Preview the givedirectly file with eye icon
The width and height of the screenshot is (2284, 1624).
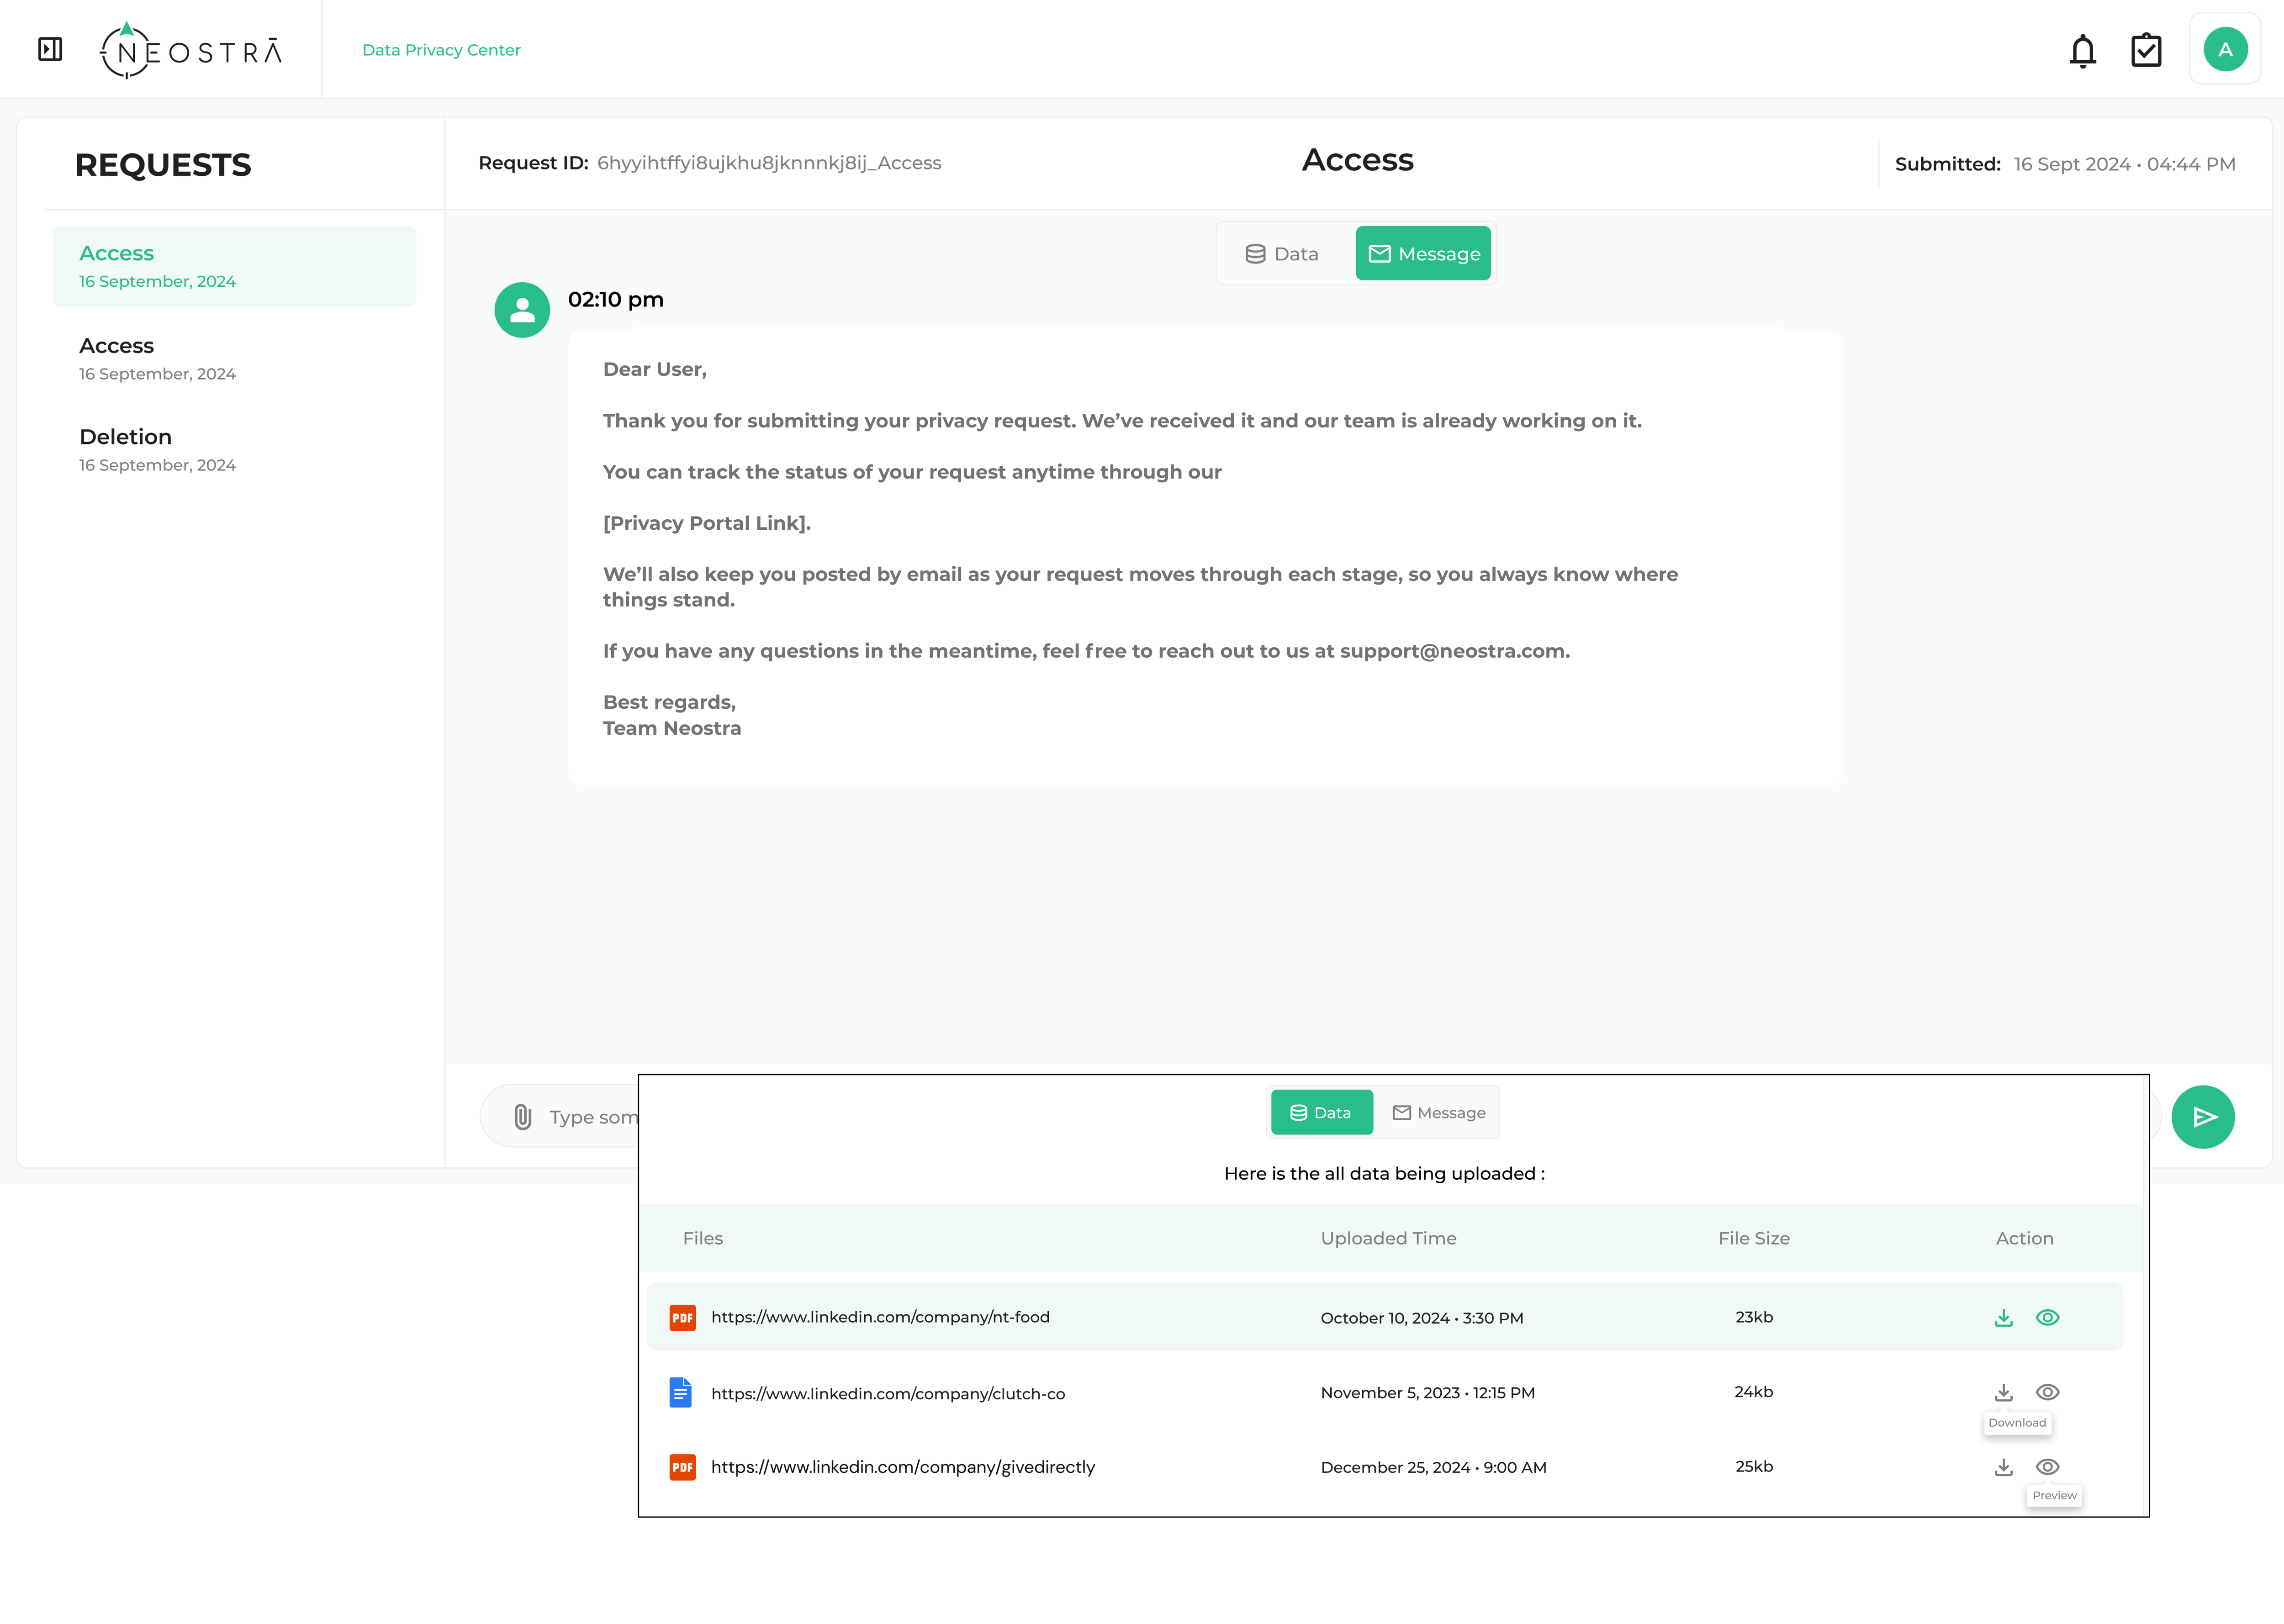click(x=2047, y=1467)
